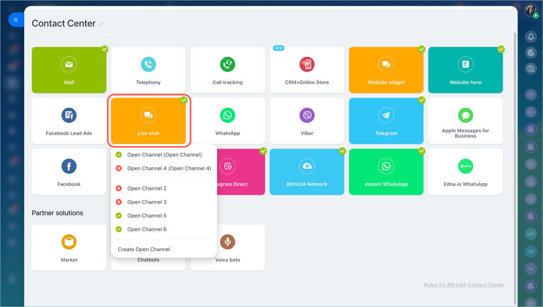Open the WhatsApp tile
This screenshot has width=543, height=307.
coord(227,121)
